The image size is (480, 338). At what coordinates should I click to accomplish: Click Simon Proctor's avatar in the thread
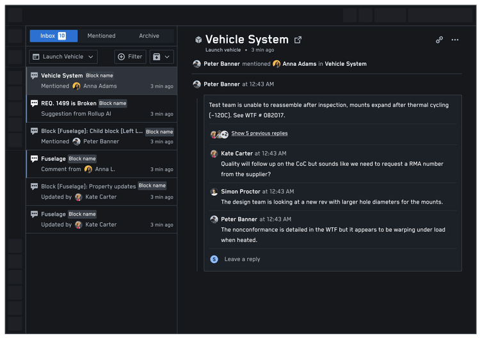(214, 192)
